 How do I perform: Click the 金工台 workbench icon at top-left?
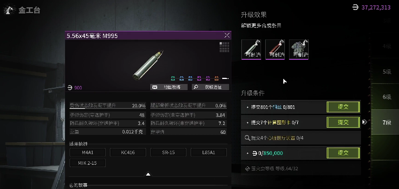pos(9,10)
